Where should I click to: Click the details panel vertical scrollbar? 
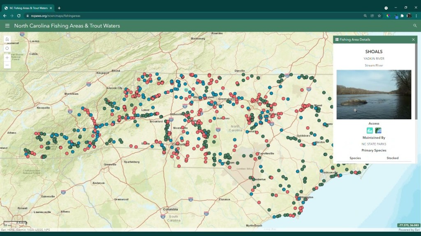pos(416,82)
